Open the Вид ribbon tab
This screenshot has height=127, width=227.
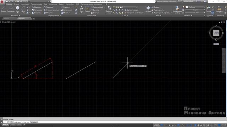pos(46,4)
